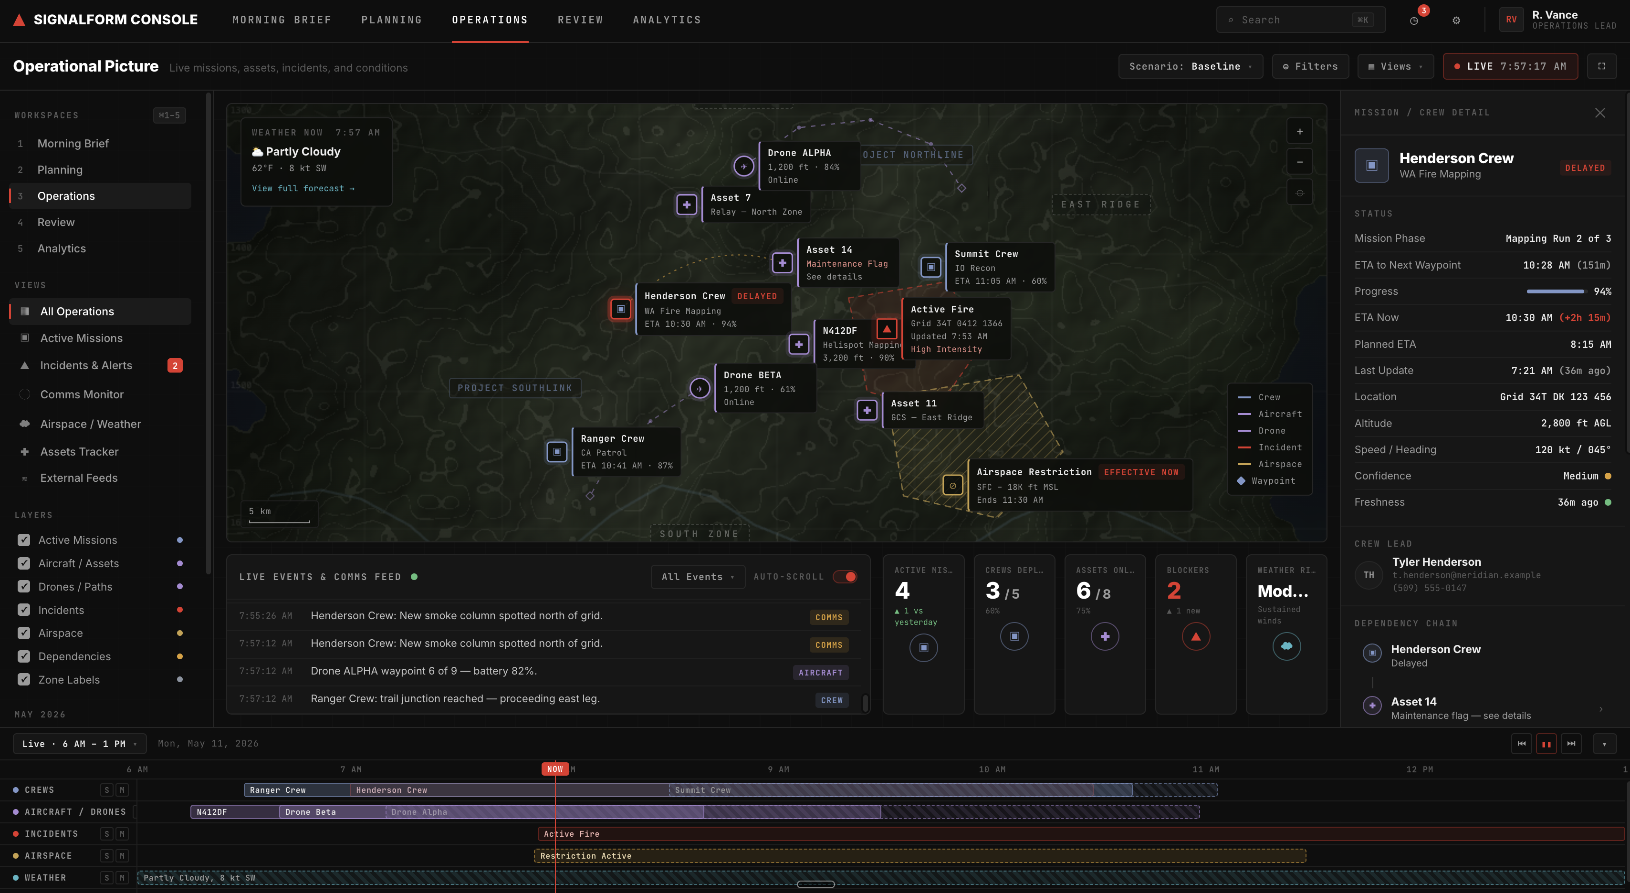Turn off the Auto-Scroll switch
This screenshot has height=893, width=1630.
coord(845,577)
